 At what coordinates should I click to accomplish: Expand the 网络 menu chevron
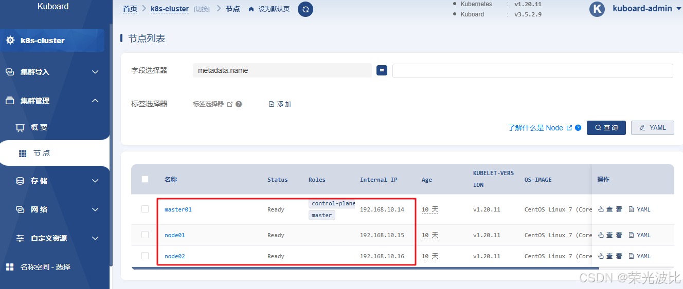tap(95, 209)
